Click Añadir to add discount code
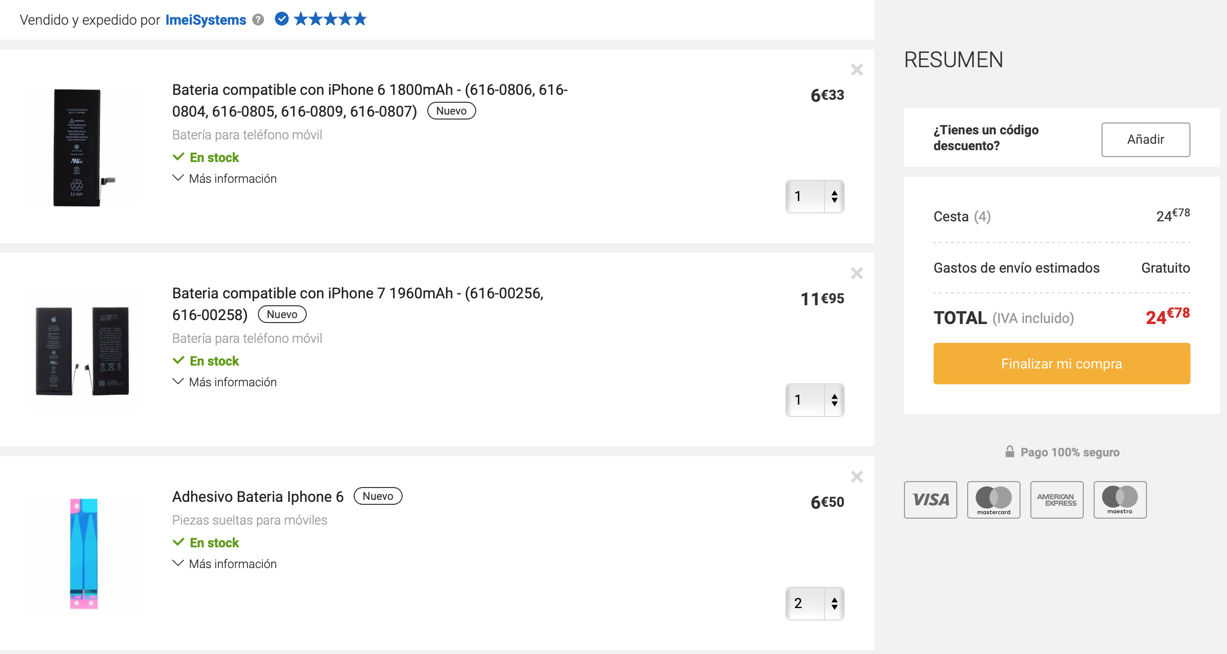Image resolution: width=1227 pixels, height=654 pixels. click(1145, 139)
